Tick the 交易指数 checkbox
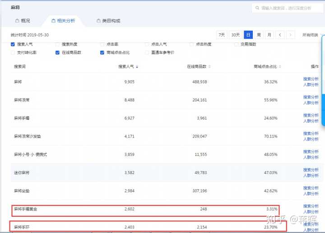Screen dimensions: 325x233 [x=236, y=44]
